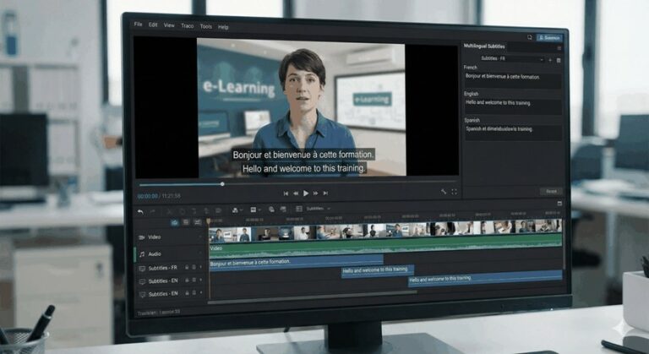This screenshot has height=354, width=649.
Task: Undo the last edit
Action: 140,211
